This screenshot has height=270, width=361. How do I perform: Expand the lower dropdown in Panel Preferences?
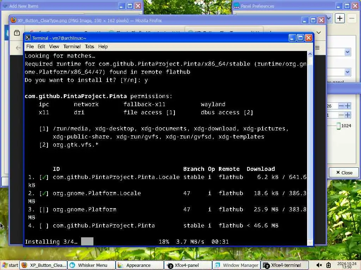click(347, 72)
